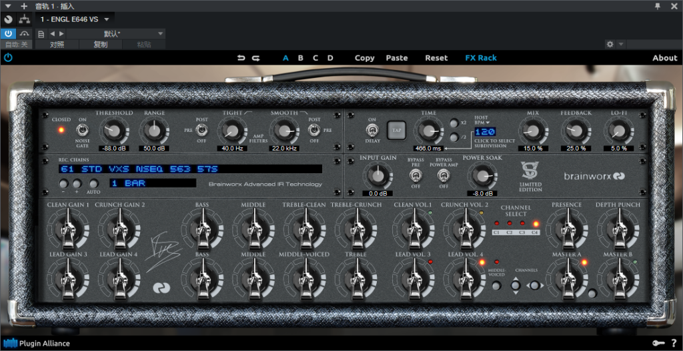Screen dimensions: 683x351
Task: Open dropdown arrow next to gear icon
Action: (x=621, y=45)
